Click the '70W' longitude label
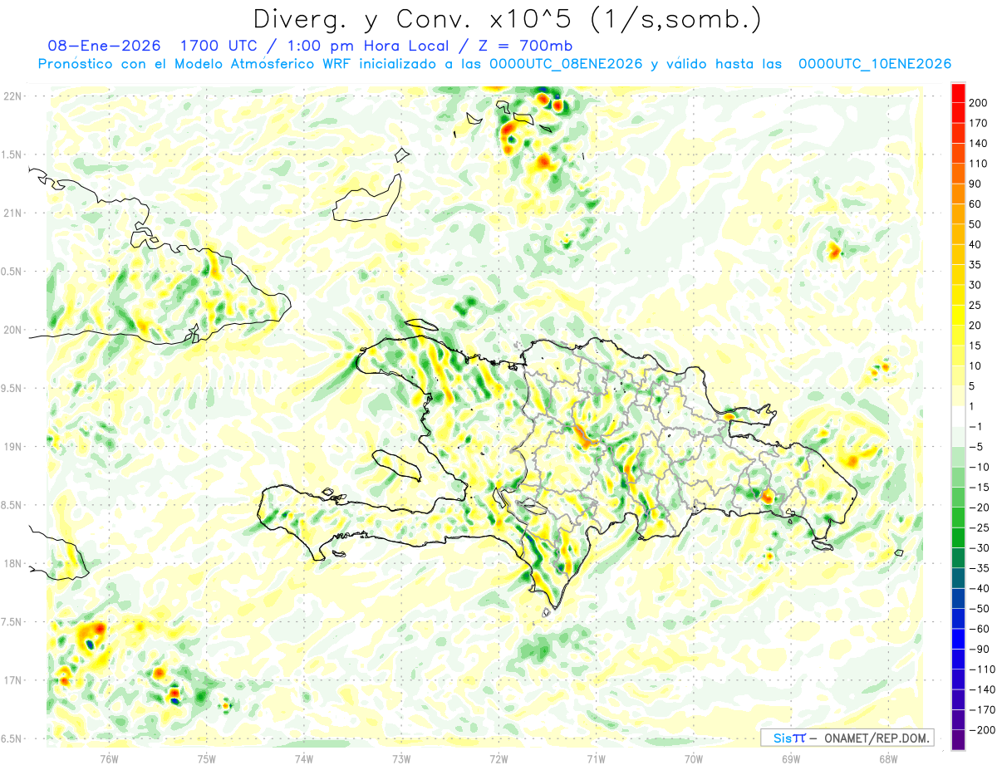 pos(693,759)
